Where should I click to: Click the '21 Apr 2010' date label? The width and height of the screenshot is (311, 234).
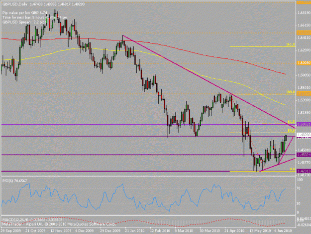[234, 231]
